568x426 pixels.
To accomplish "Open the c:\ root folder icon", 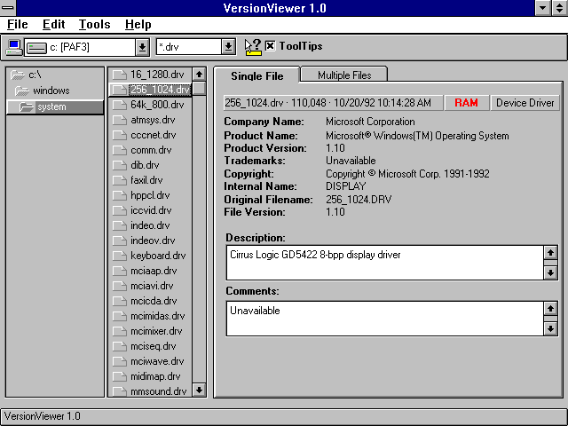I will (x=18, y=75).
